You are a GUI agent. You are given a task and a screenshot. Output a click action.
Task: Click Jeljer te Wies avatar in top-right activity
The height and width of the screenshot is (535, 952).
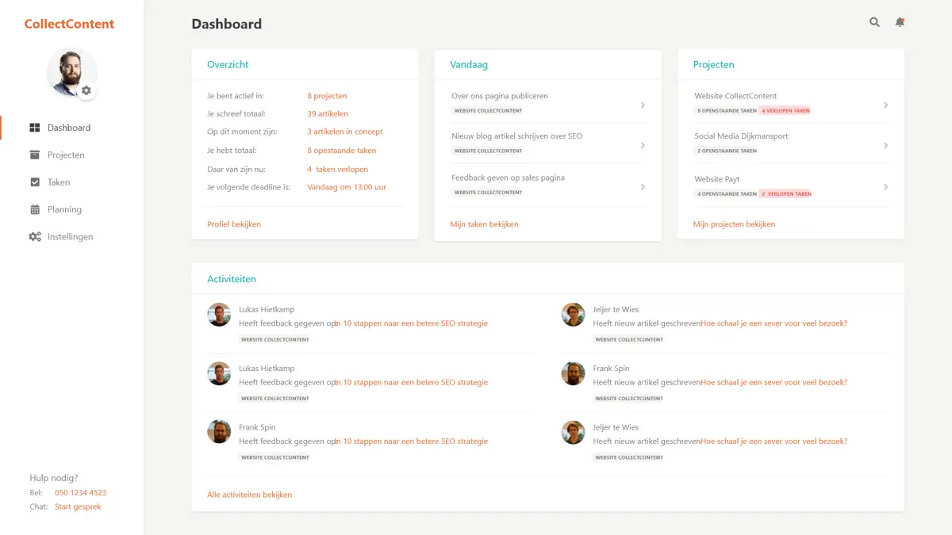point(573,315)
